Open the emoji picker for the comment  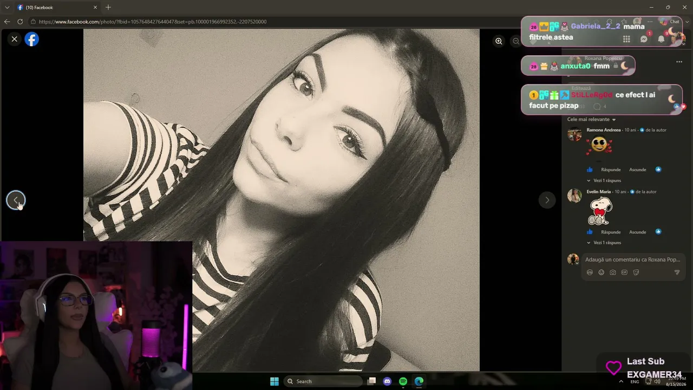[601, 272]
